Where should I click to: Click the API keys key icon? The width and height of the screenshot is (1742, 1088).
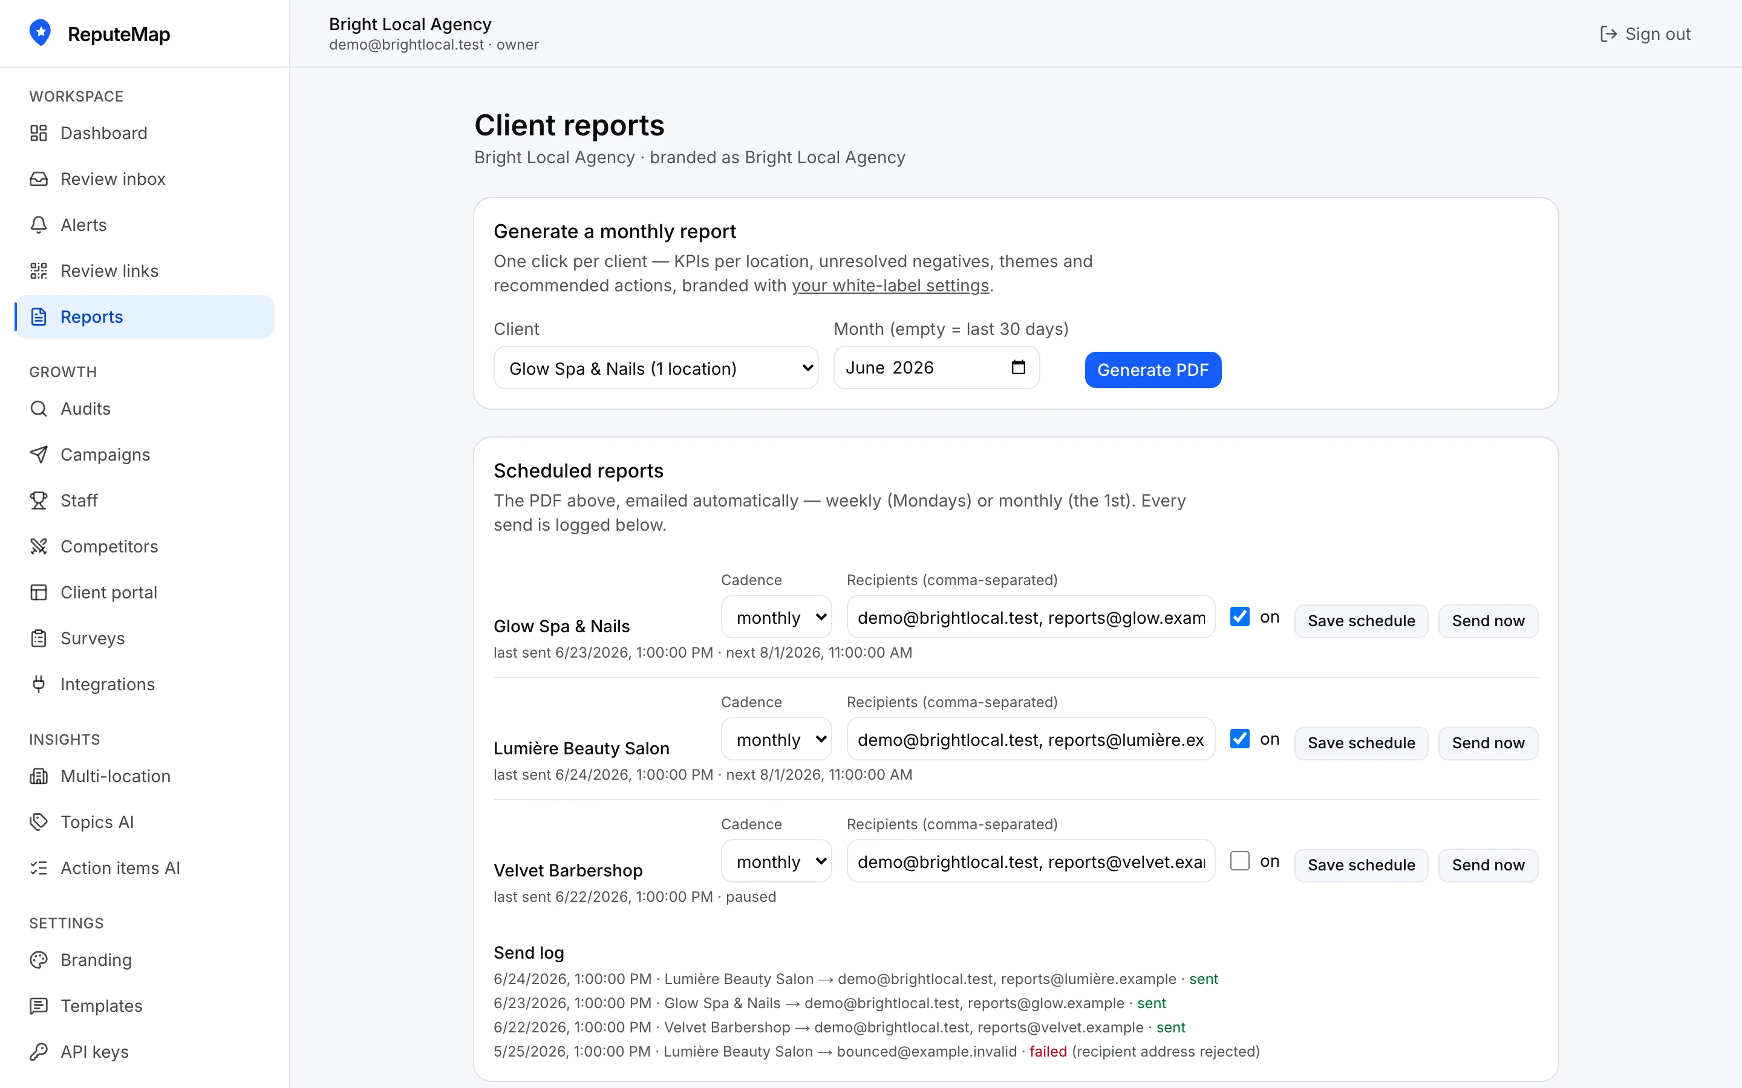pos(39,1052)
